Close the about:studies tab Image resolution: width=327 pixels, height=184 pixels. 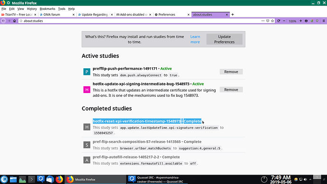pyautogui.click(x=227, y=15)
